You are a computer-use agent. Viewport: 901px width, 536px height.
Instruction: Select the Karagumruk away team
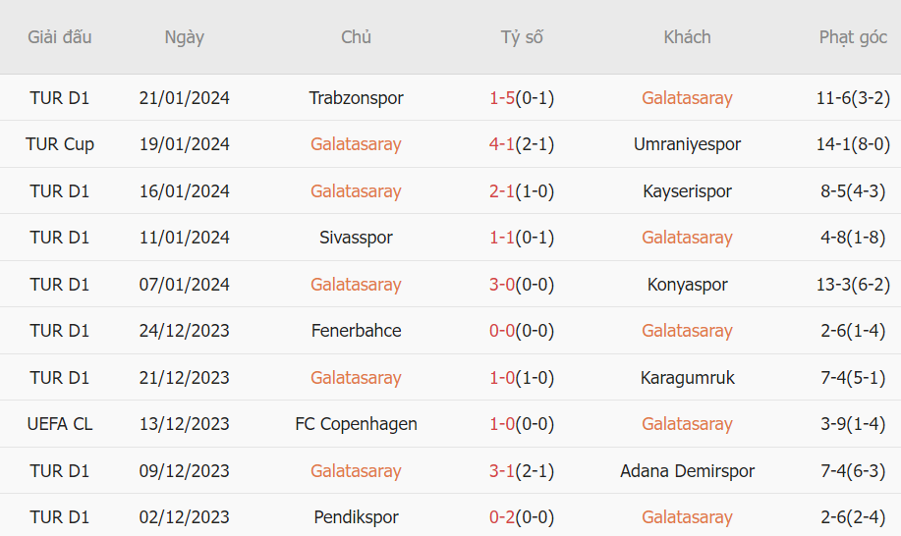tap(687, 378)
